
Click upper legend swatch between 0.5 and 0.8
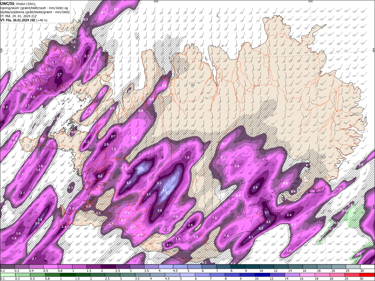50,267
